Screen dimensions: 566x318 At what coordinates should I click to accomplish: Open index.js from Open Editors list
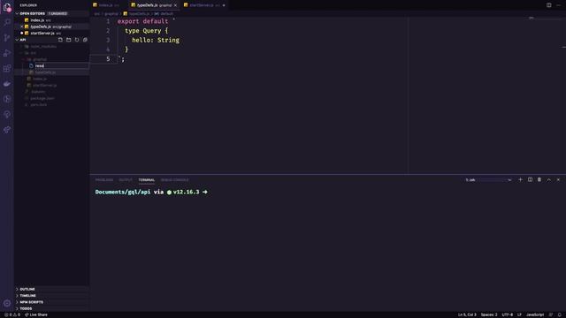51,20
